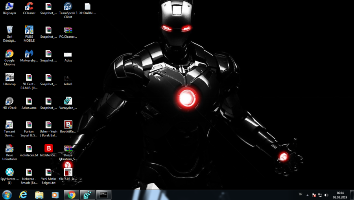Select the PC.Cleaner archive icon
Viewport: 354px width, 200px height.
[x=68, y=32]
